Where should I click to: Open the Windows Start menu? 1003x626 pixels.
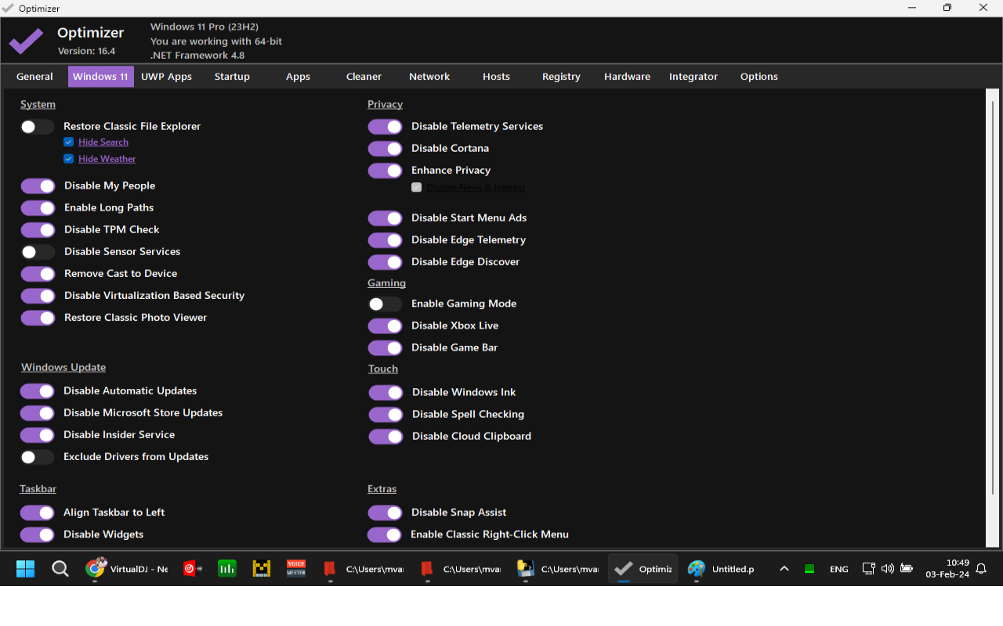[x=25, y=569]
